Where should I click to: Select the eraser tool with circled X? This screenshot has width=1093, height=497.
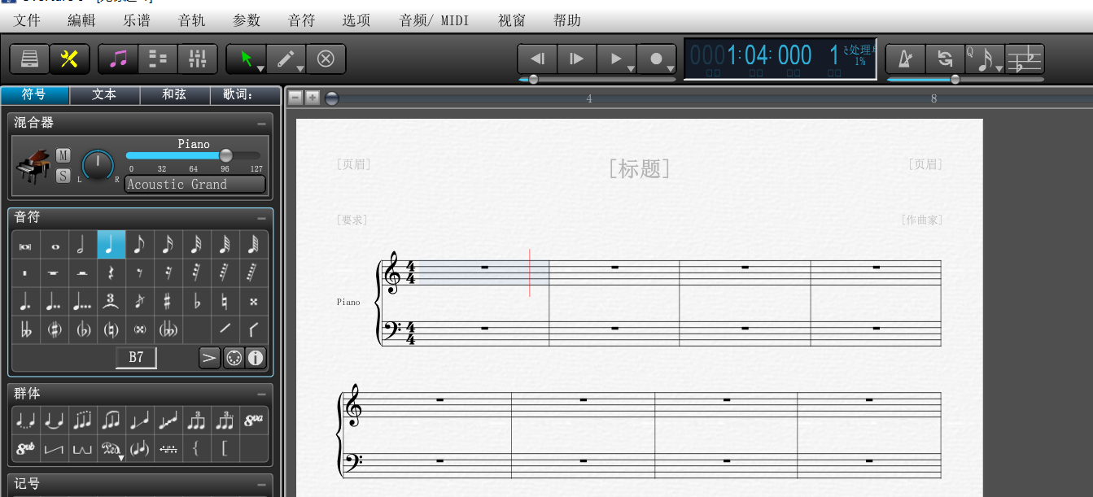pyautogui.click(x=326, y=59)
